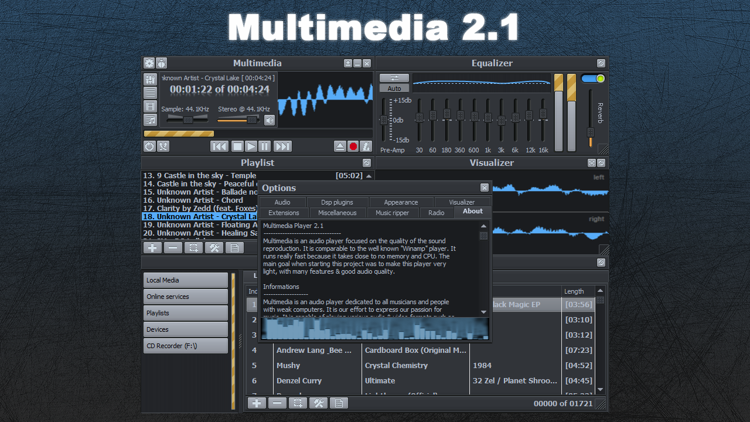The height and width of the screenshot is (422, 750).
Task: Open the Miscellaneous tab
Action: [x=337, y=213]
